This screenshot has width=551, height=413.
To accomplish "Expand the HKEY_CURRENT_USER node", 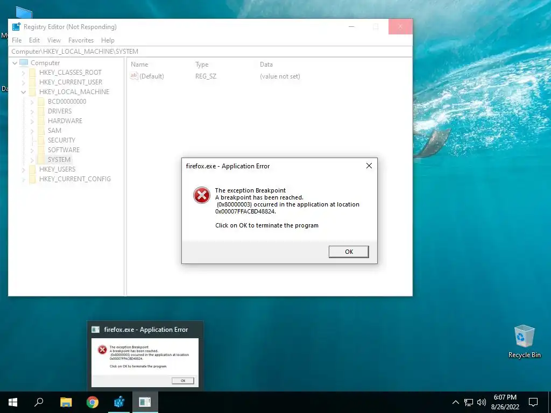I will tap(23, 82).
